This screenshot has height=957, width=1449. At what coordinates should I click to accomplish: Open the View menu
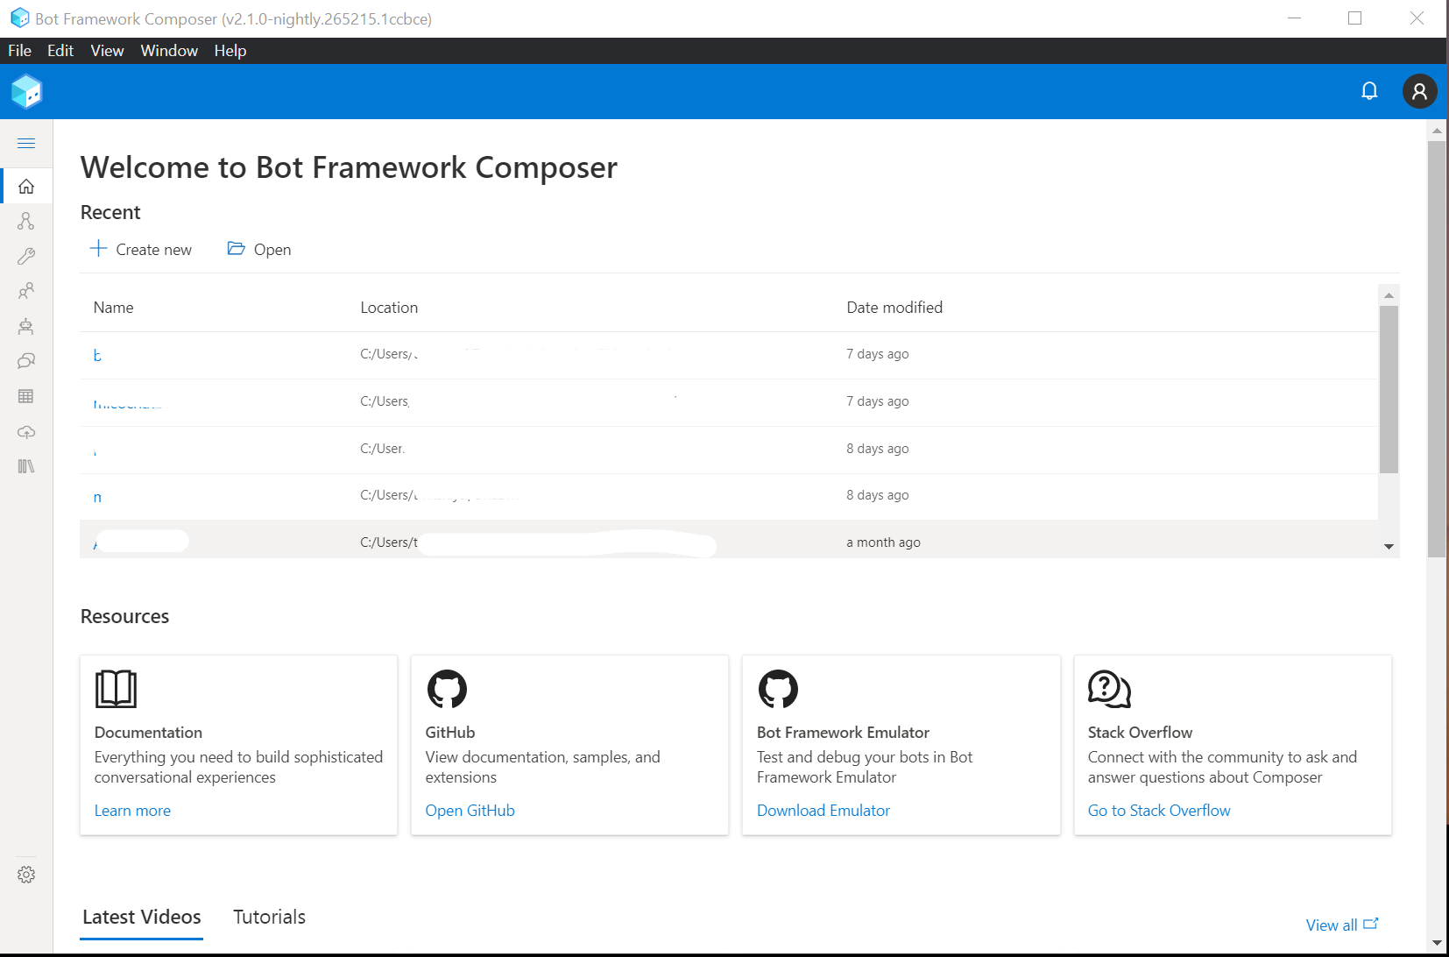point(107,51)
